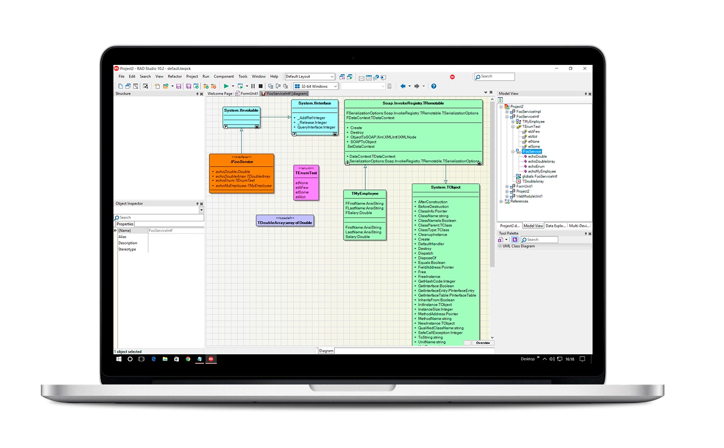Click the blue Back navigation arrow
724x448 pixels.
pyautogui.click(x=403, y=86)
